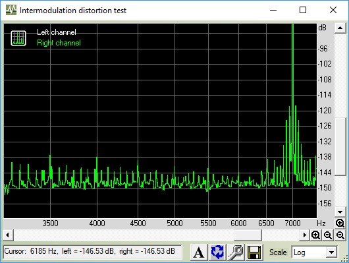The height and width of the screenshot is (263, 349).
Task: Click the left arrow of the frequency scrollbar
Action: (x=7, y=235)
